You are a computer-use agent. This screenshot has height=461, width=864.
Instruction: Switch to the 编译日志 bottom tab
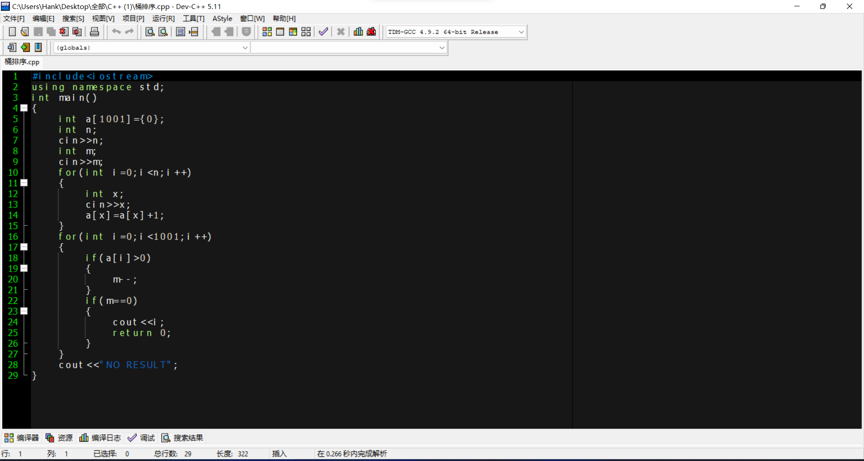point(100,438)
